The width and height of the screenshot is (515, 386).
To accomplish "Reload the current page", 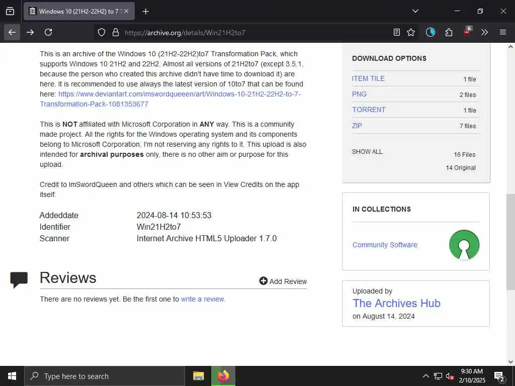I will [x=48, y=32].
